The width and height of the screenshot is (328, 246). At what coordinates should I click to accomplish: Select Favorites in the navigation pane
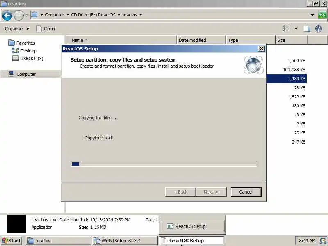26,43
